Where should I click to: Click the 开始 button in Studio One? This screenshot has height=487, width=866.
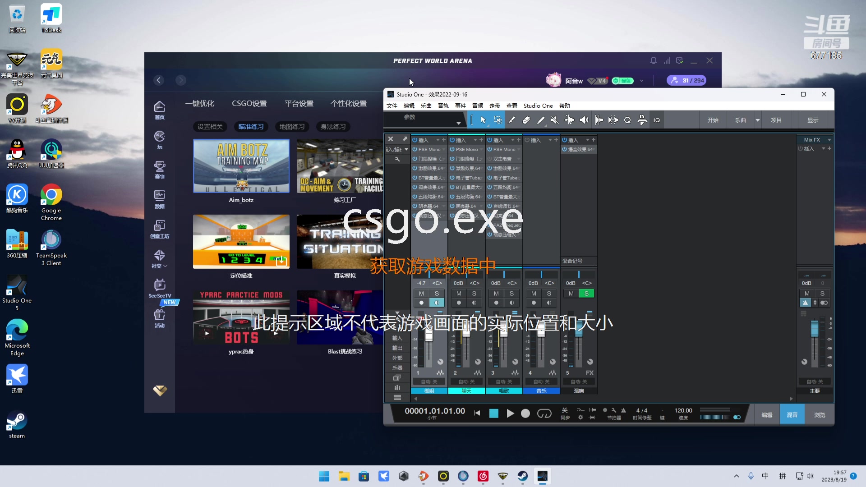coord(713,120)
